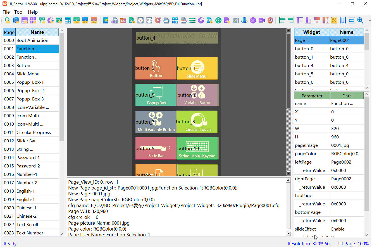The width and height of the screenshot is (372, 247).
Task: Open the Tool menu
Action: [x=19, y=12]
